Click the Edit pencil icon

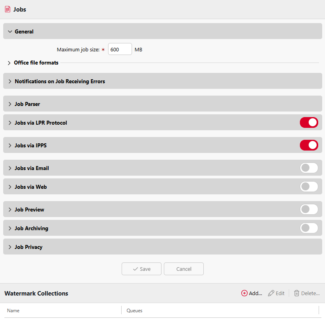coord(271,293)
